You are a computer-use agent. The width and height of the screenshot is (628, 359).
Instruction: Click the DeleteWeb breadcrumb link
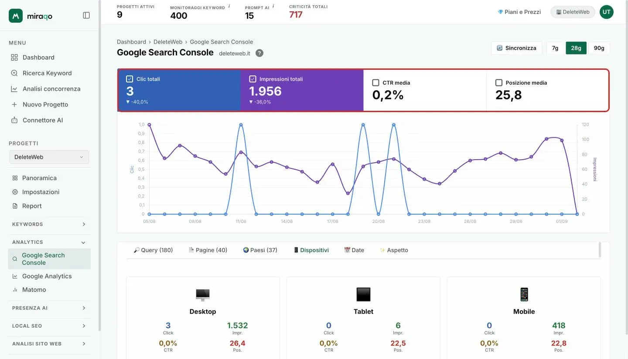pos(168,42)
